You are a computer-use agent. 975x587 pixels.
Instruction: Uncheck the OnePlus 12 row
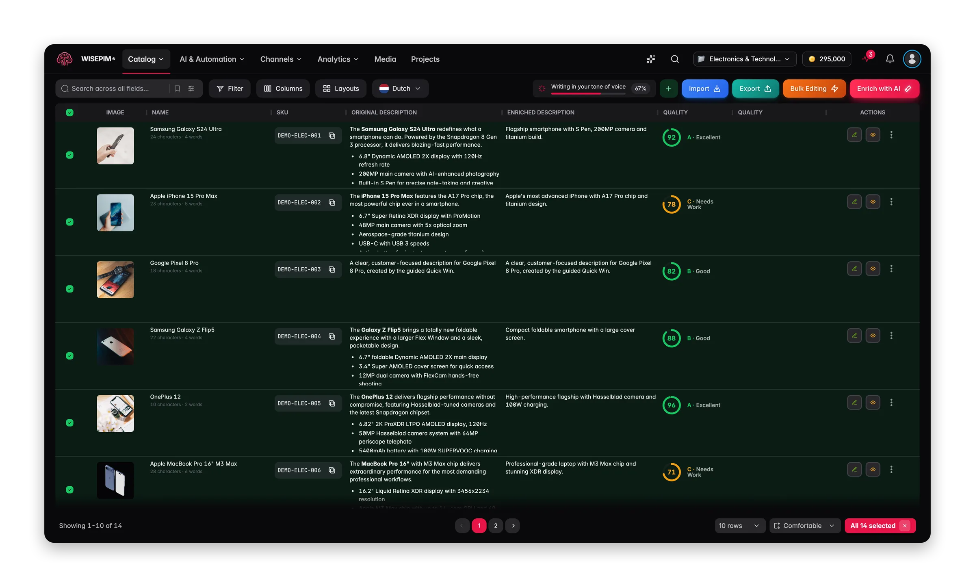click(69, 423)
